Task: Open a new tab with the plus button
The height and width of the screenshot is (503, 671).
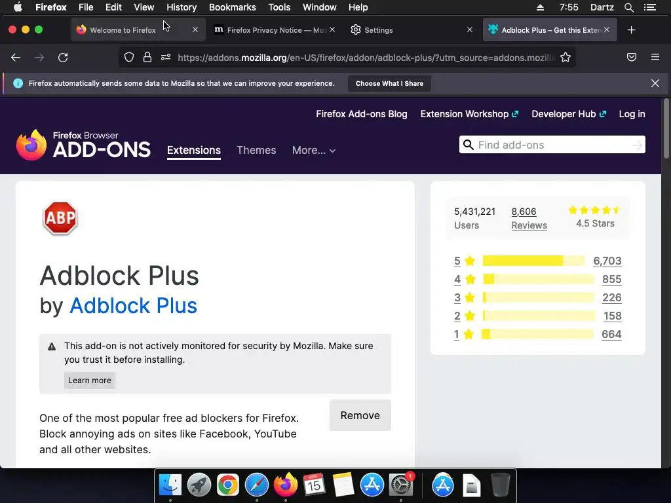Action: (631, 30)
